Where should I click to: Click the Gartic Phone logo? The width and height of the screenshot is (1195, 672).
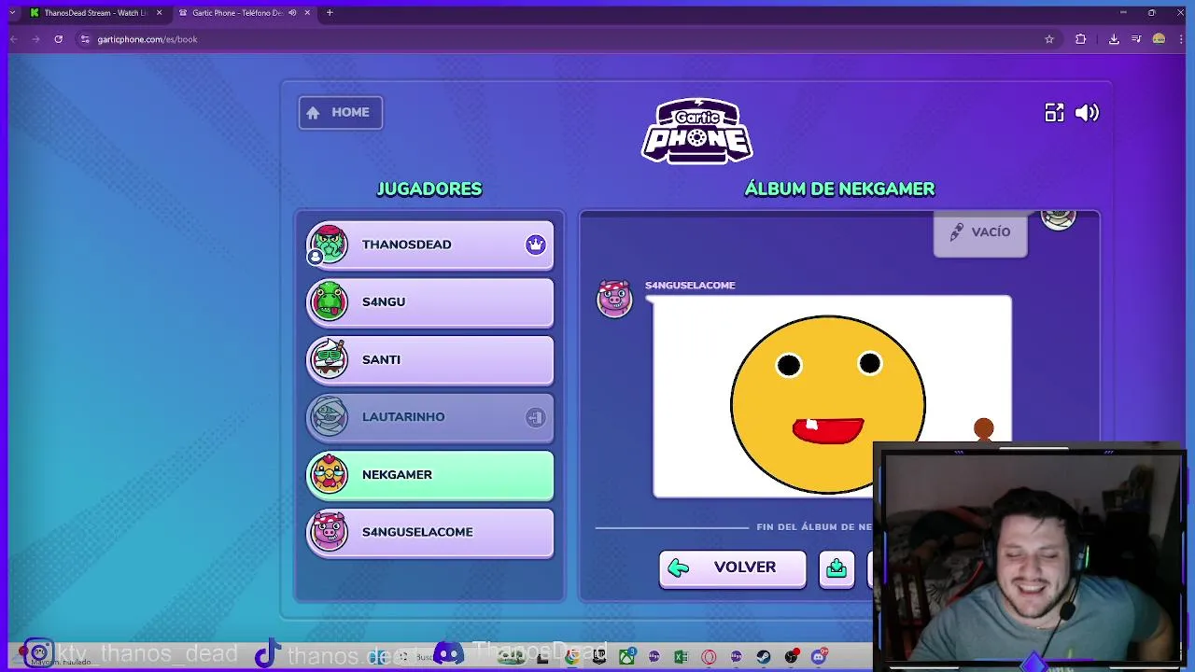(697, 131)
